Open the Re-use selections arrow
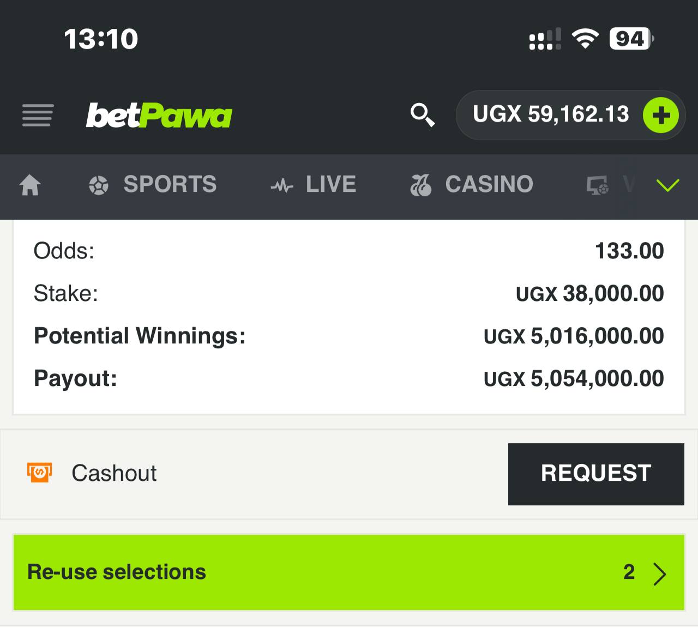Screen dimensions: 698x628 [660, 573]
